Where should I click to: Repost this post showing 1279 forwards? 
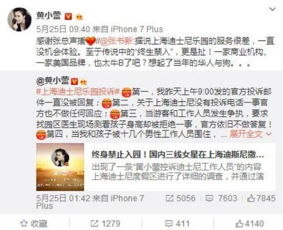pyautogui.click(x=106, y=224)
